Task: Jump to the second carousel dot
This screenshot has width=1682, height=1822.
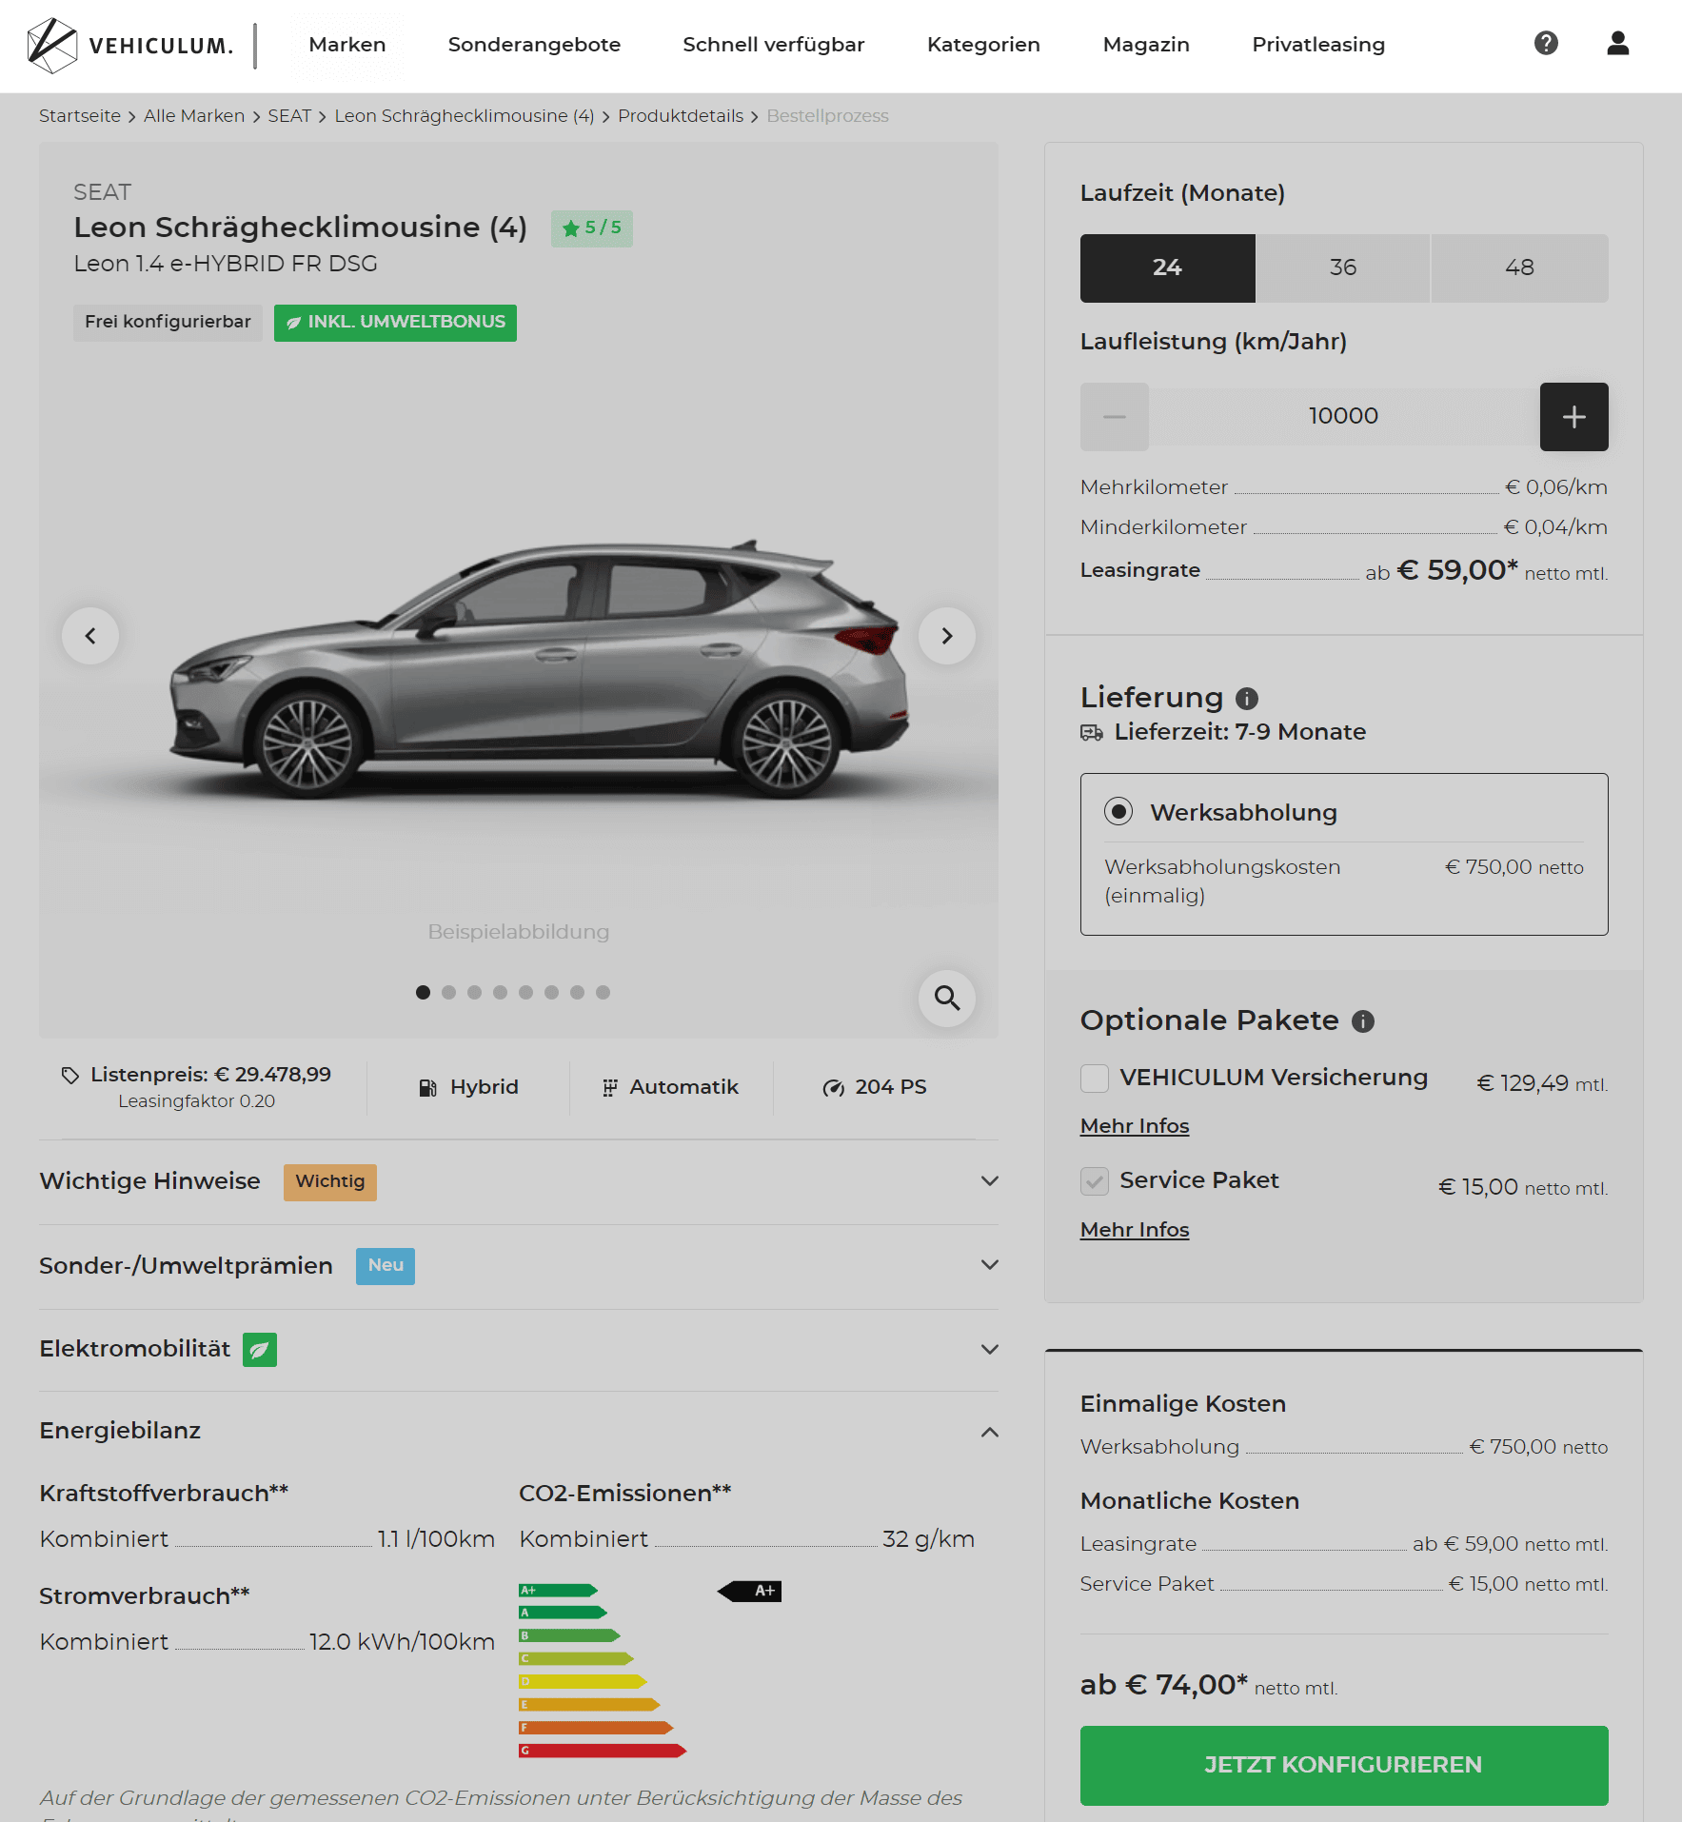Action: pyautogui.click(x=449, y=993)
